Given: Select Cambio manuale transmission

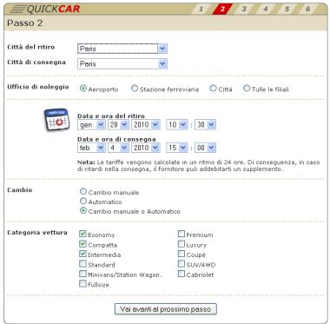Looking at the screenshot, I should click(x=83, y=191).
